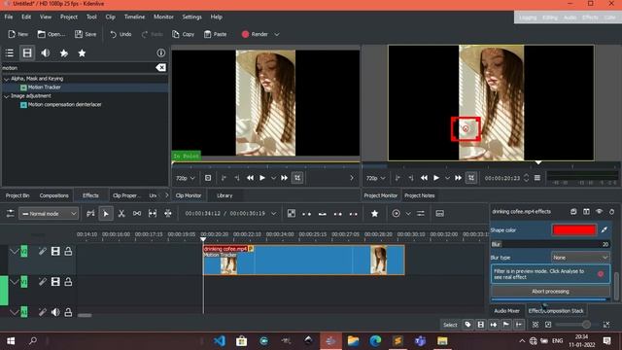Mute the A1 audio track
The width and height of the screenshot is (622, 350).
point(55,312)
